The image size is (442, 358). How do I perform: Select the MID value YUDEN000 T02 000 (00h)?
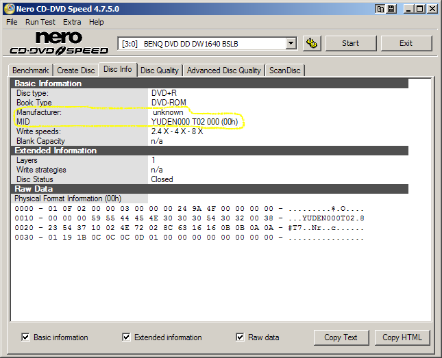[195, 122]
